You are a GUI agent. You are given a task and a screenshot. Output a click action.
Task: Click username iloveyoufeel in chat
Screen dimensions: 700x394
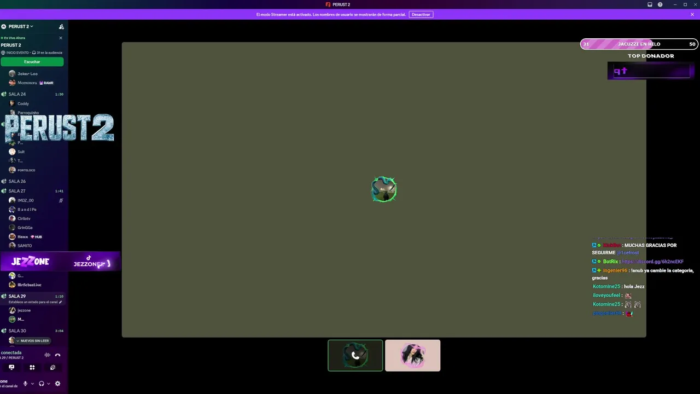point(606,296)
